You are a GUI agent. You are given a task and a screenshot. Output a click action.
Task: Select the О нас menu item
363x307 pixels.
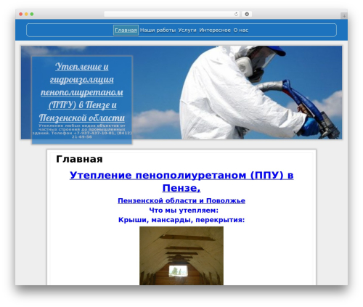241,30
